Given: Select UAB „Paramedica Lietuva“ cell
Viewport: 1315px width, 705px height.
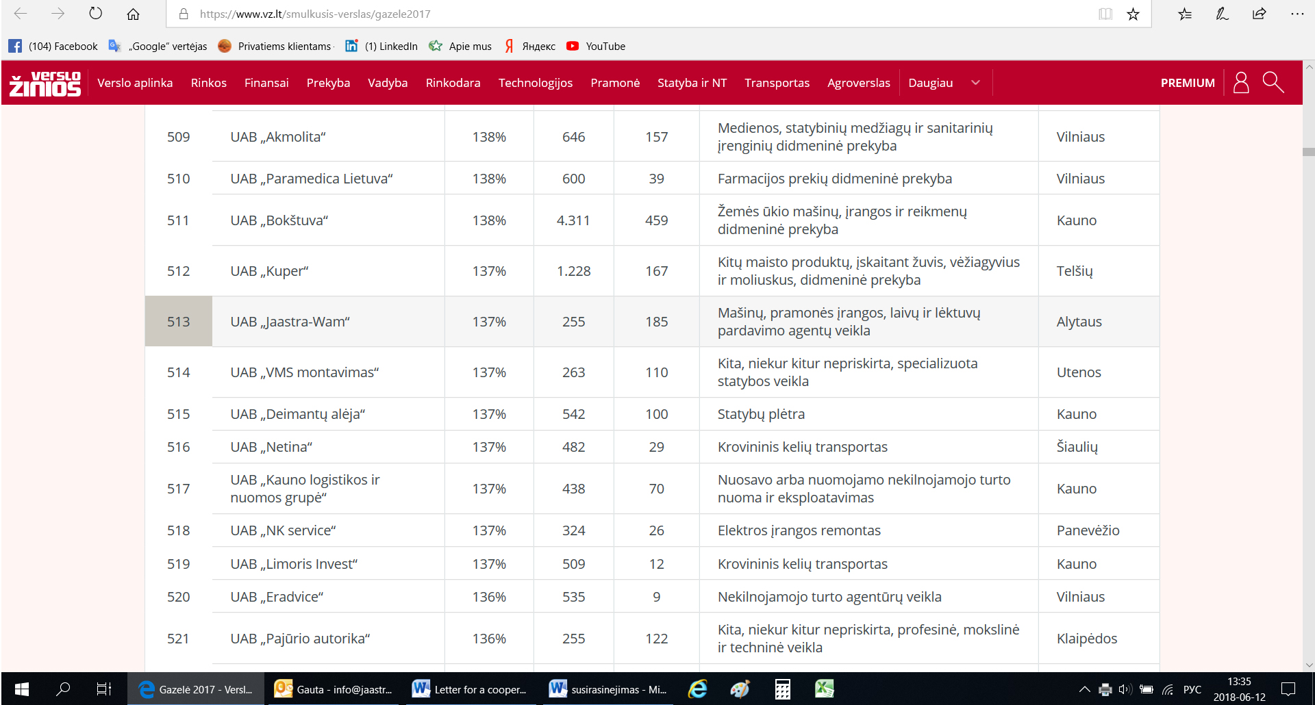Looking at the screenshot, I should [312, 179].
